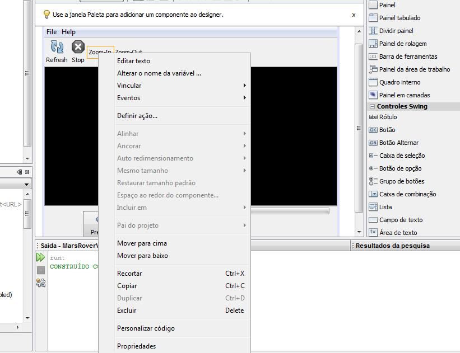Collapse the Controles Swing category
Screen dimensions: 460x353
click(372, 106)
